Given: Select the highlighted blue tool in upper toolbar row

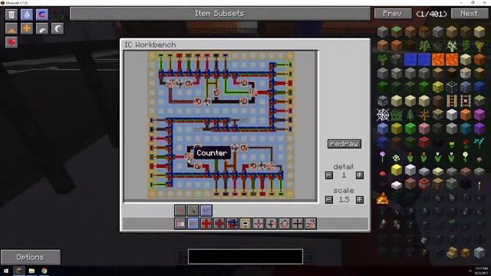Looking at the screenshot, I should [x=206, y=211].
